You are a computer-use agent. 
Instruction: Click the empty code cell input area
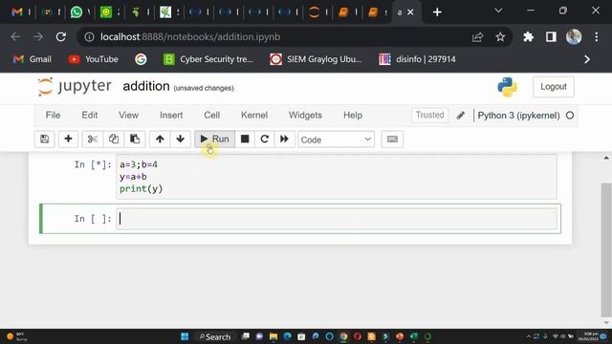click(x=336, y=219)
